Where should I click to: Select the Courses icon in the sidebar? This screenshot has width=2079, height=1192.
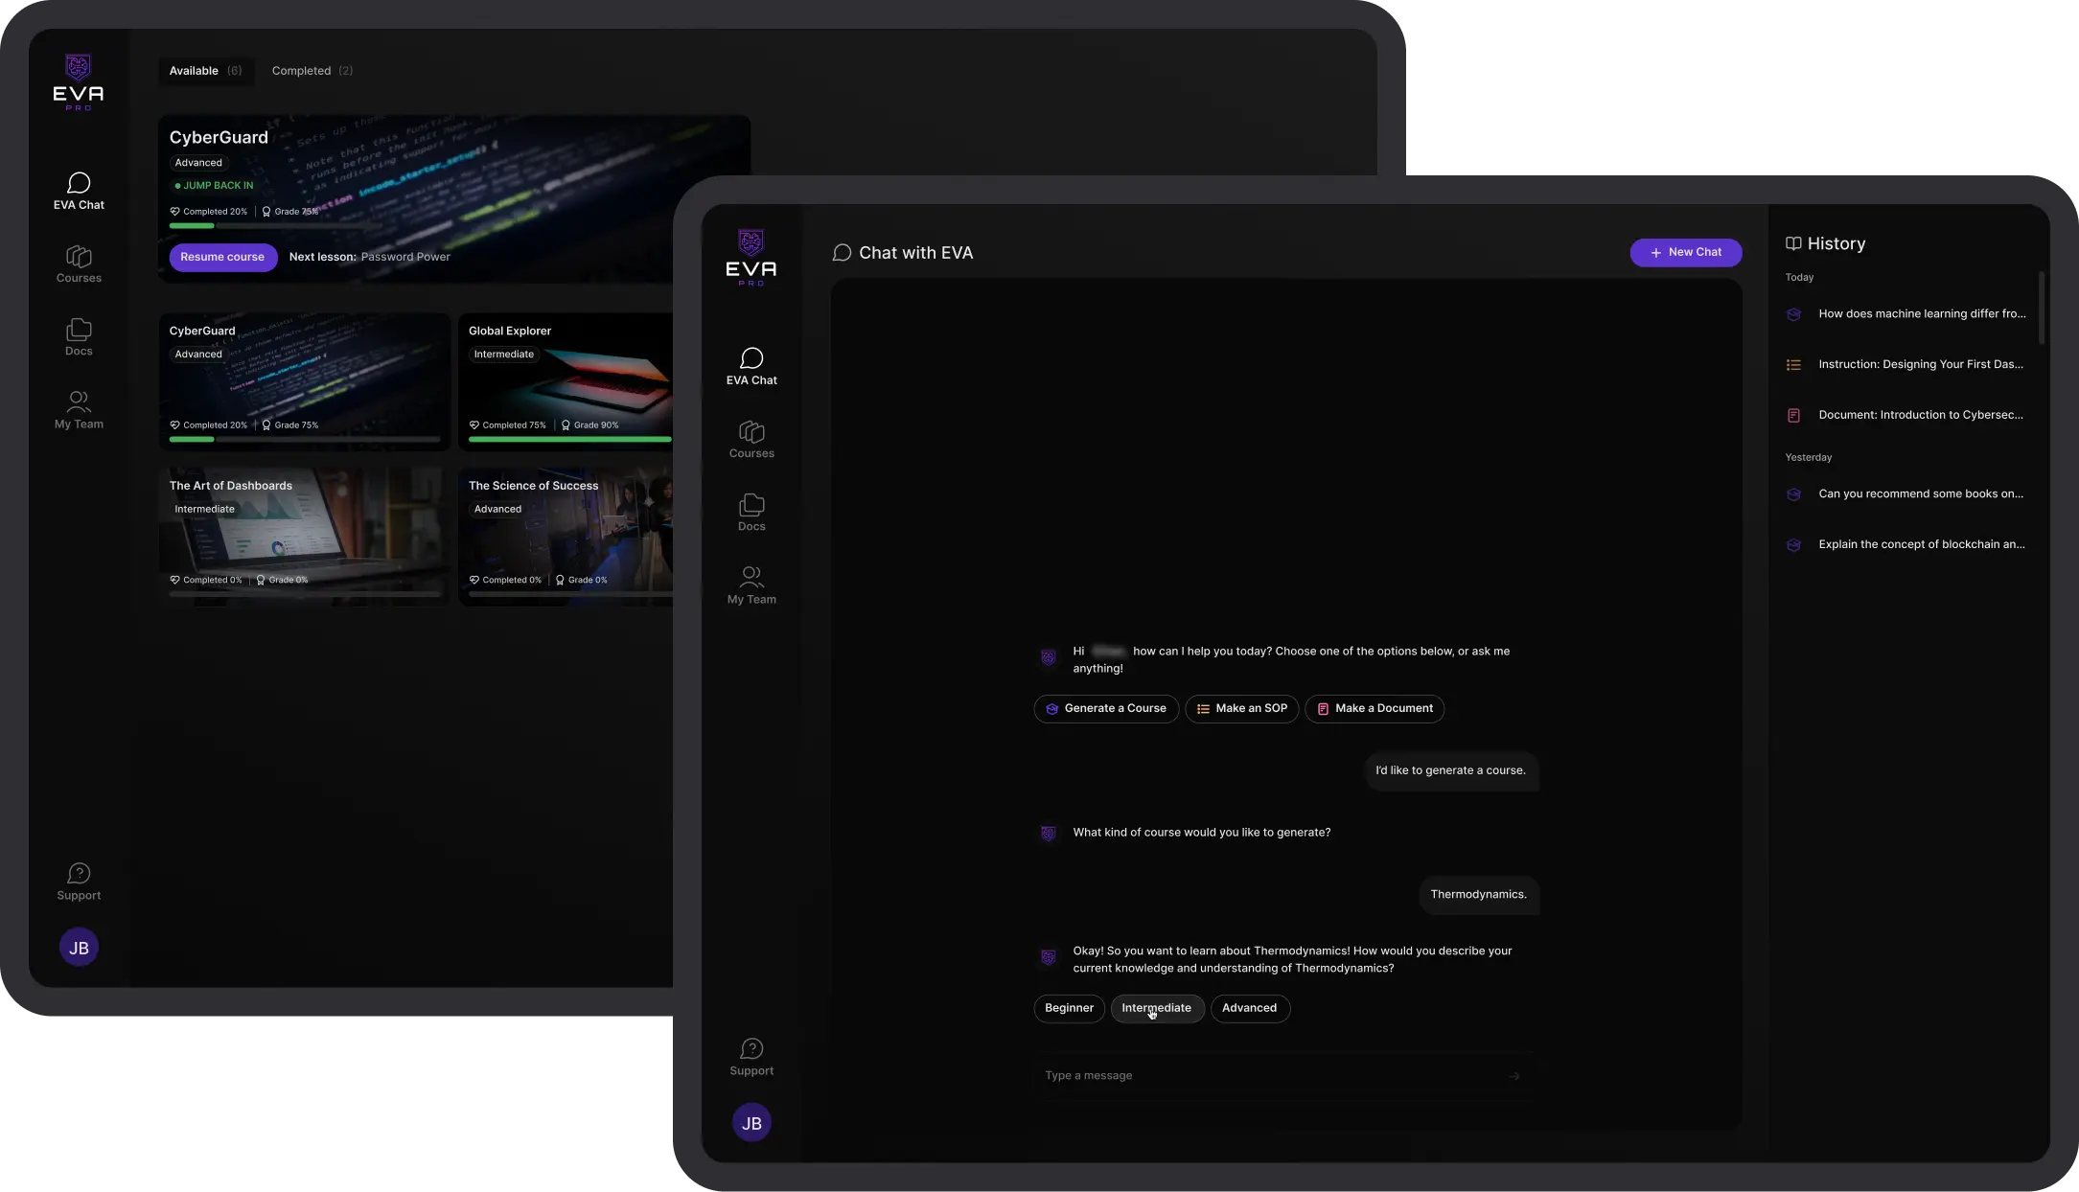pos(751,439)
